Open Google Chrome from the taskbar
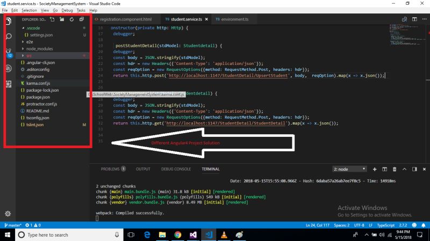Screen dimensions: 430x241 point(178,235)
